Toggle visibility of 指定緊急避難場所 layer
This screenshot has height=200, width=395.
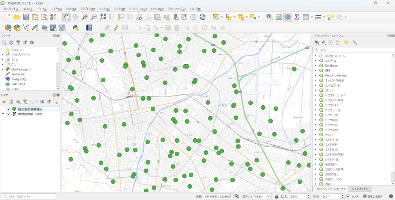point(8,109)
